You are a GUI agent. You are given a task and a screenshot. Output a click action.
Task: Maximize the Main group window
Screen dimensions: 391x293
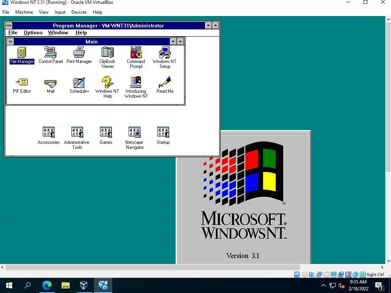[180, 42]
